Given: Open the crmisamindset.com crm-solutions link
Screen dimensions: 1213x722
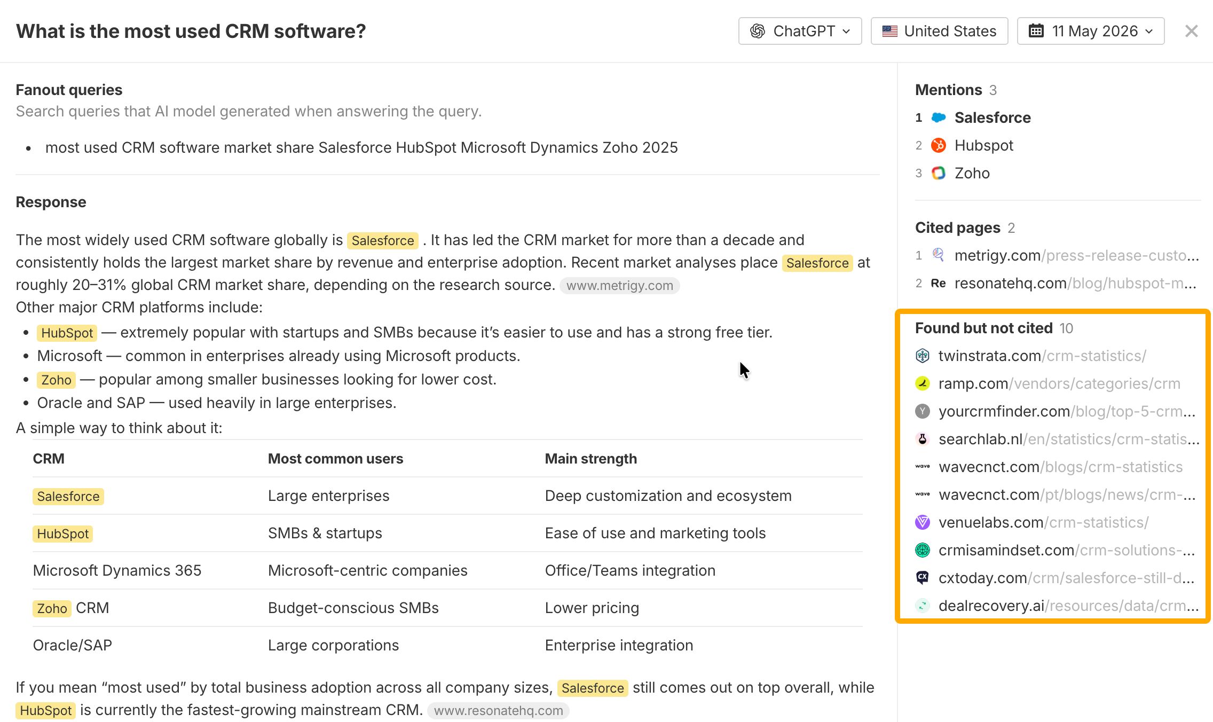Looking at the screenshot, I should click(1067, 550).
